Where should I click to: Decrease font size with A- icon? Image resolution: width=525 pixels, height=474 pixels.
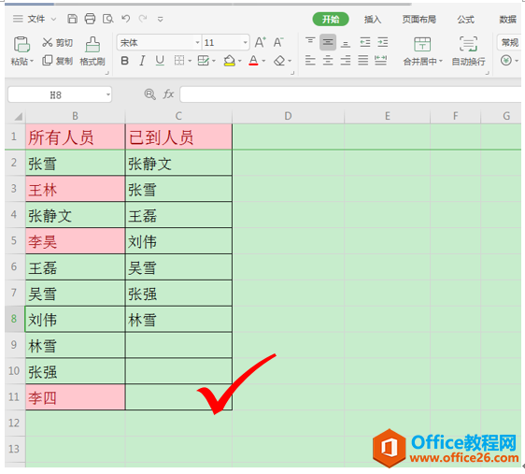tap(278, 43)
